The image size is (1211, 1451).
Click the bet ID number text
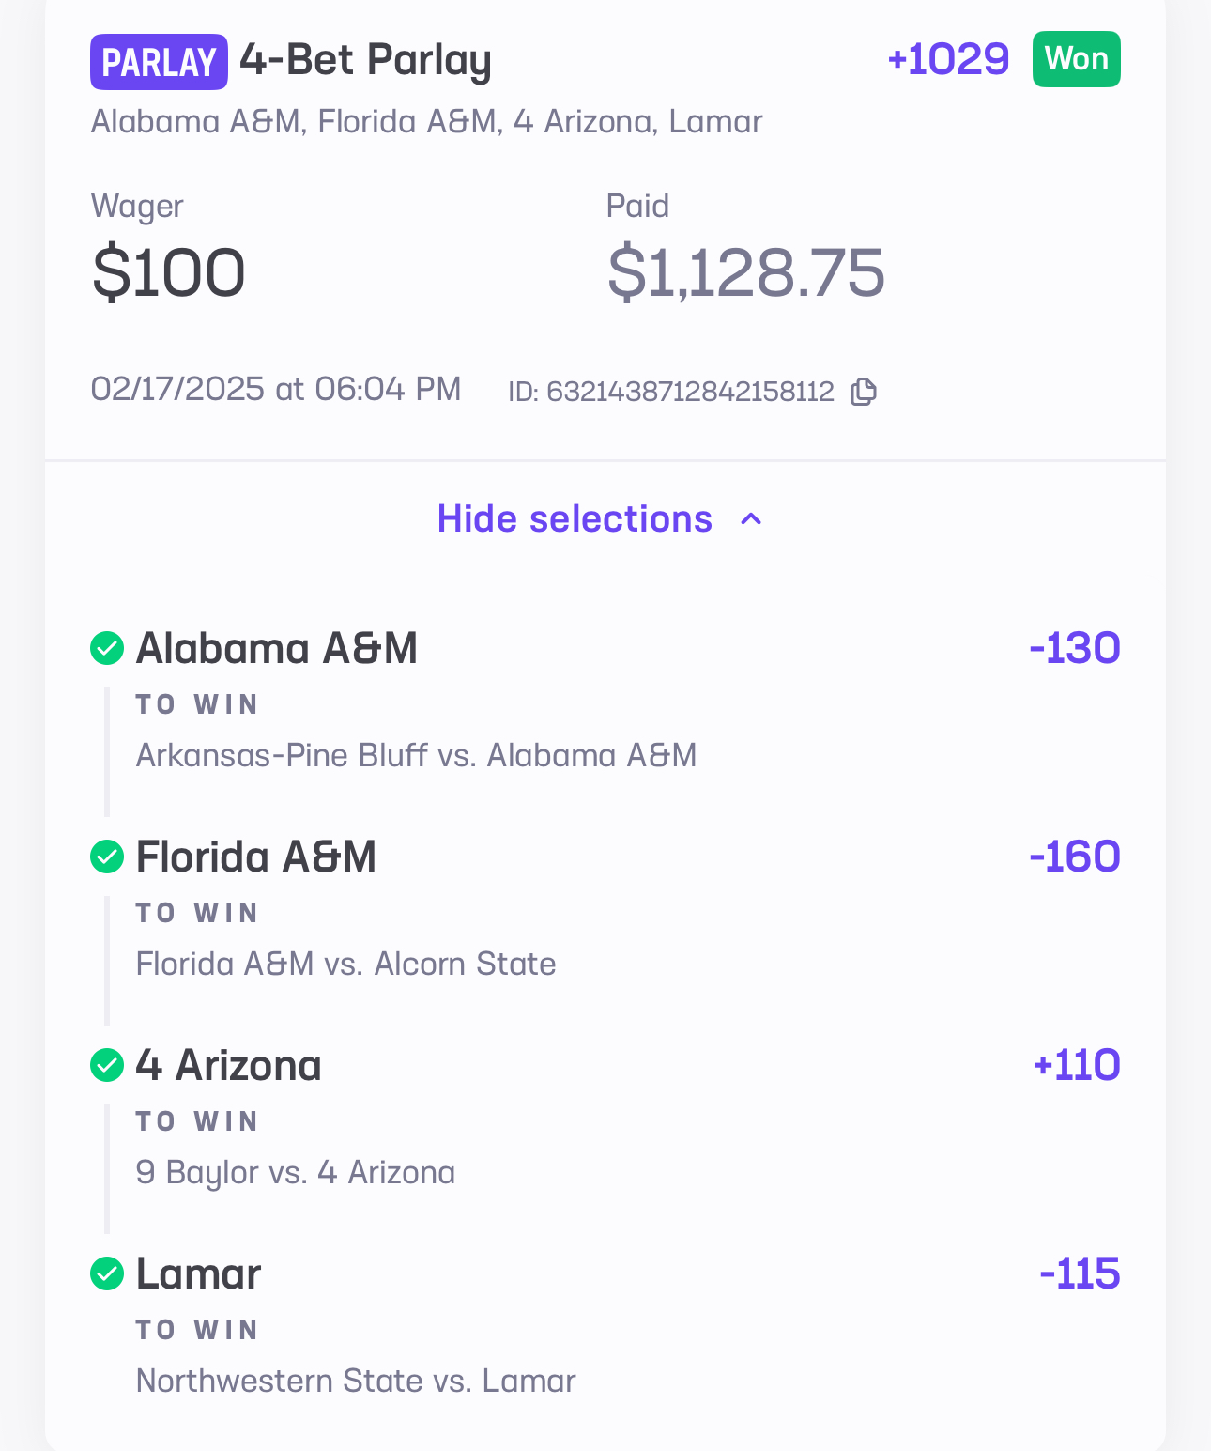(x=689, y=392)
